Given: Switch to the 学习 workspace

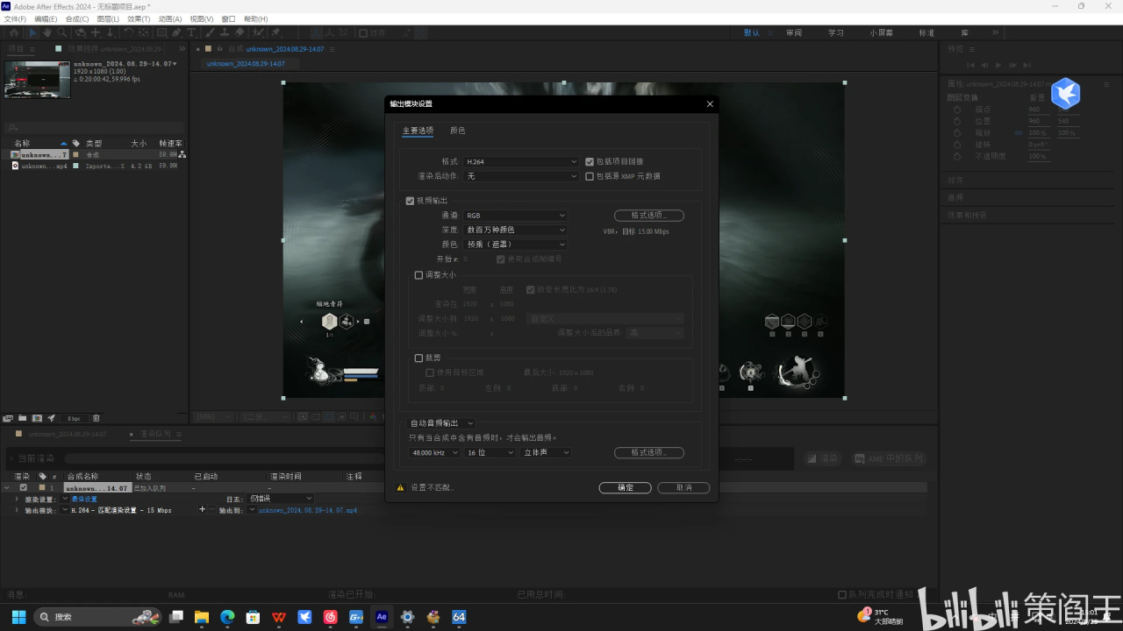Looking at the screenshot, I should click(836, 33).
